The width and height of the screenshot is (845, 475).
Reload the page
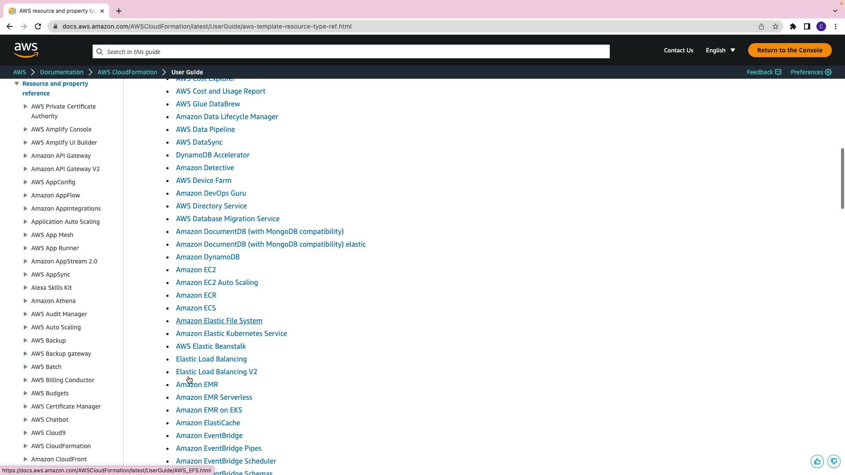click(38, 26)
